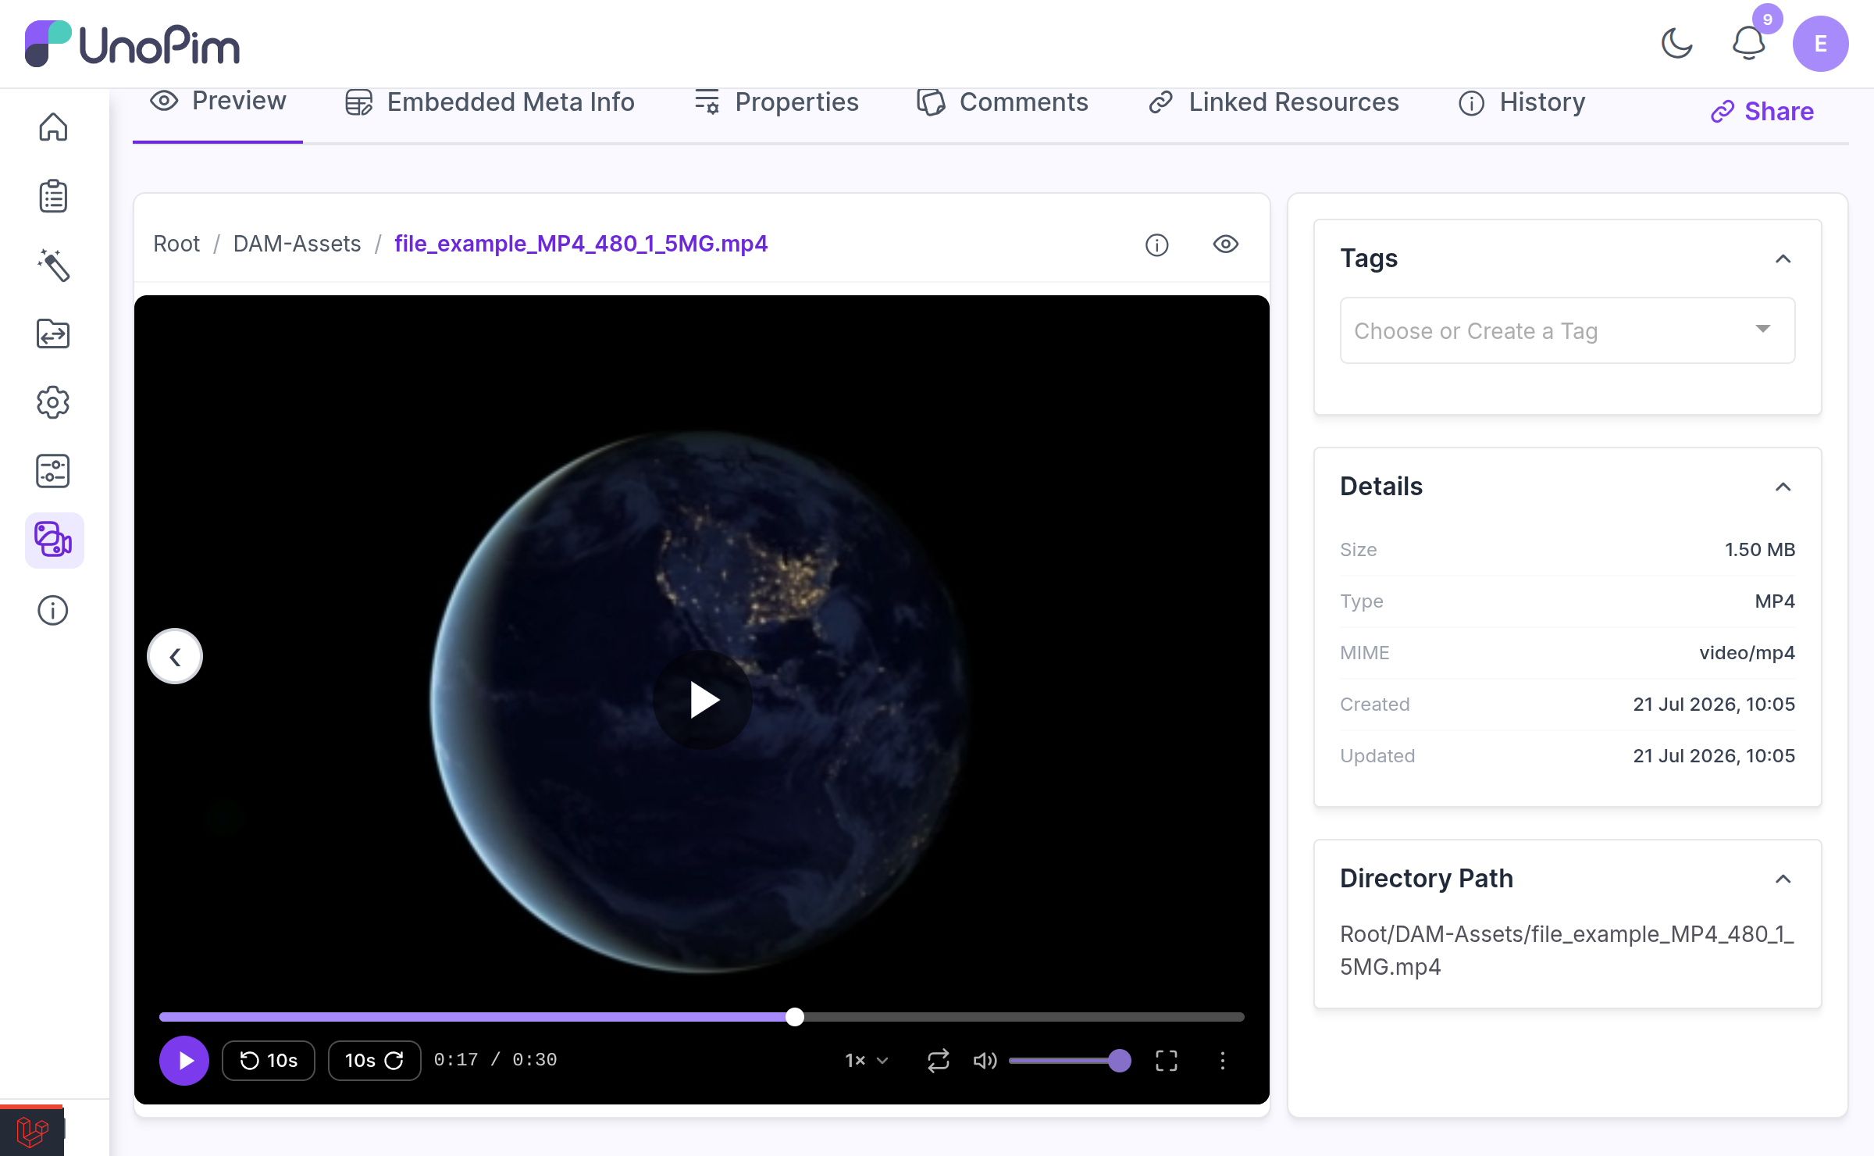Rewind the video 10 seconds

coord(269,1060)
